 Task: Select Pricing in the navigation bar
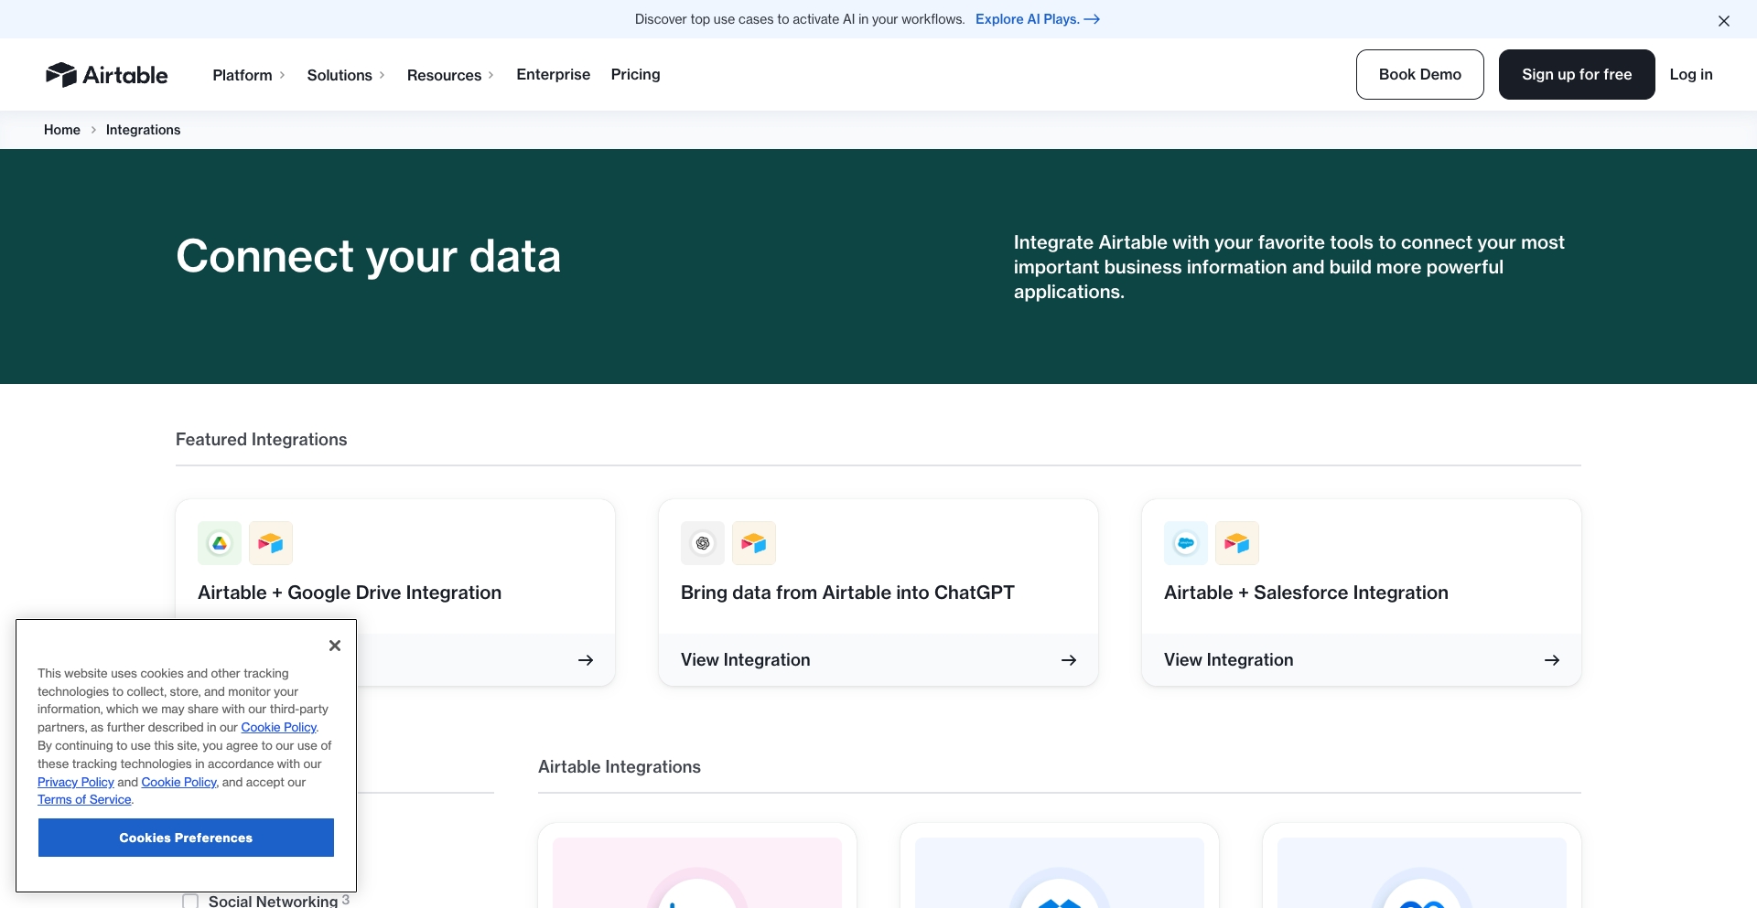[635, 74]
